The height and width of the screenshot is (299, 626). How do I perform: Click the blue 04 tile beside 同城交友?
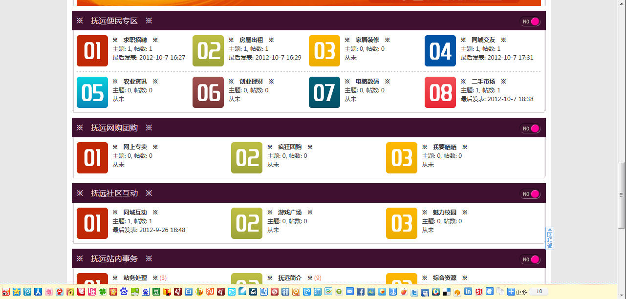point(440,51)
